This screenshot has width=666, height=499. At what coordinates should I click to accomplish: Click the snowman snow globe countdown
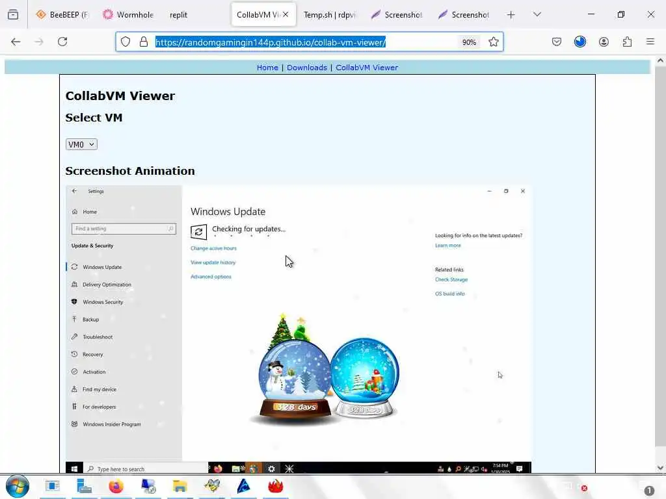[295, 379]
